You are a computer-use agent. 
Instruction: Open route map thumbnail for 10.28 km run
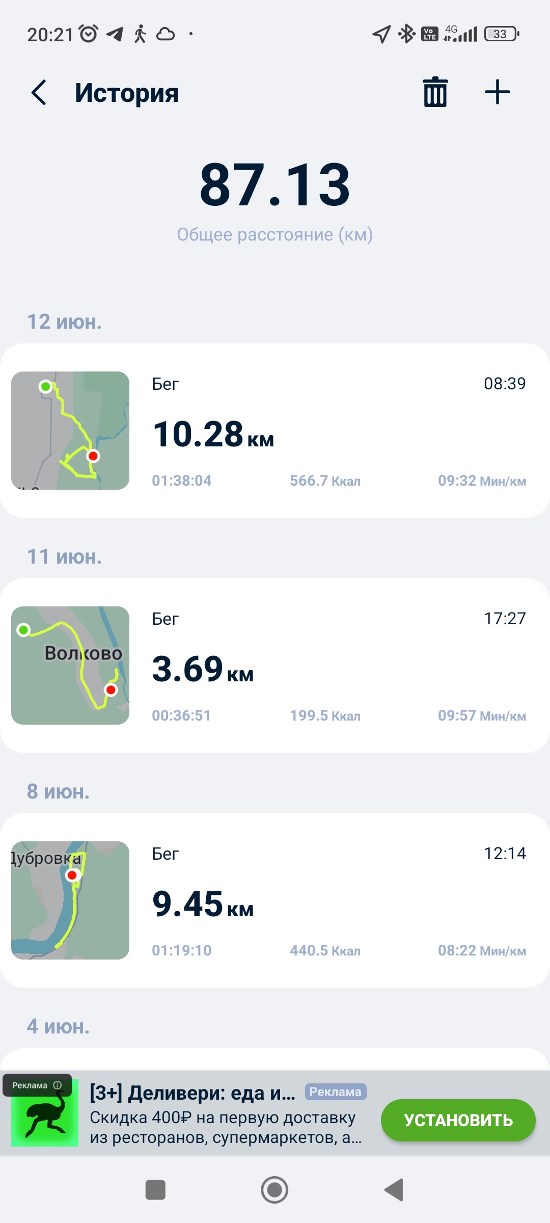coord(70,431)
